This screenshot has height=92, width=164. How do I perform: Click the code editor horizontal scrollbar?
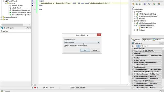click(x=80, y=85)
